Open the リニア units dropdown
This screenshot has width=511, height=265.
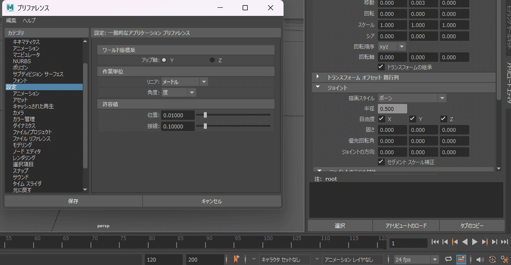pyautogui.click(x=185, y=82)
